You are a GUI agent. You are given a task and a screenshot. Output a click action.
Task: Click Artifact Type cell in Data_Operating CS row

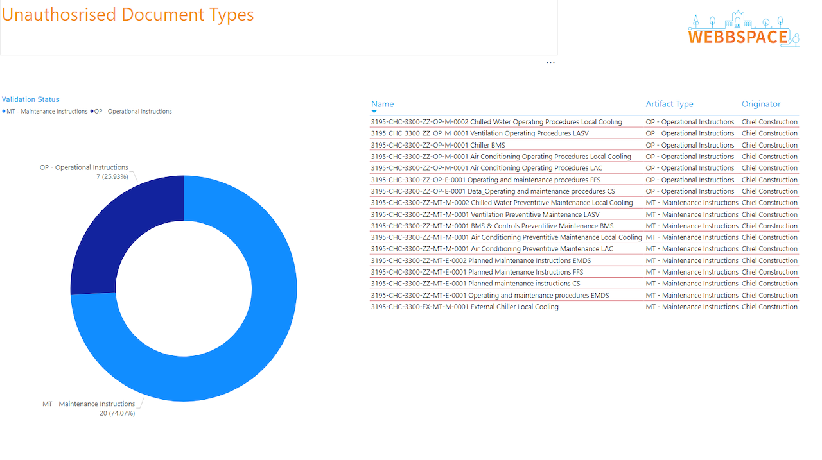690,191
